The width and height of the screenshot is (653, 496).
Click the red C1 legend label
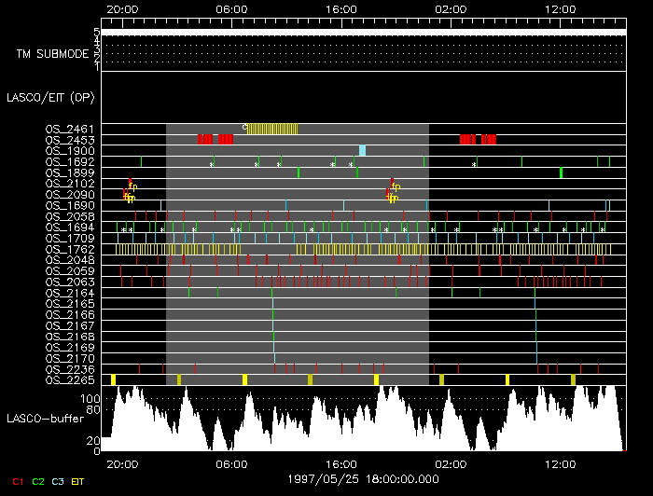(x=16, y=481)
